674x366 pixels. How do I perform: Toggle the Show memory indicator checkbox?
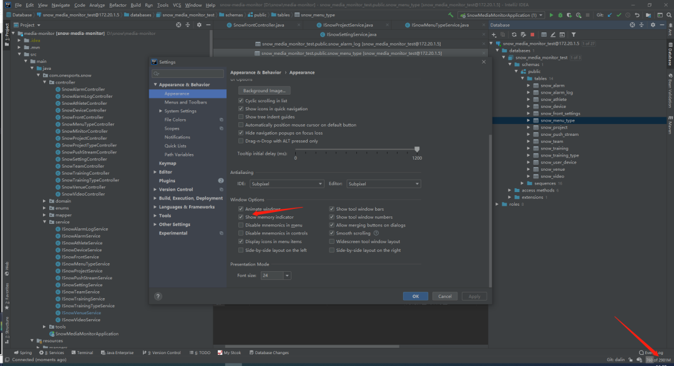241,217
